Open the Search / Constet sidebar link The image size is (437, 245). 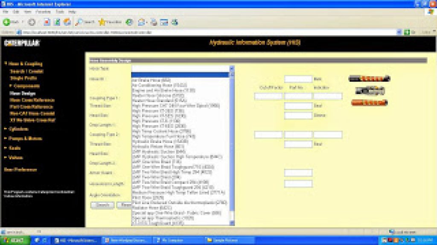pos(26,71)
